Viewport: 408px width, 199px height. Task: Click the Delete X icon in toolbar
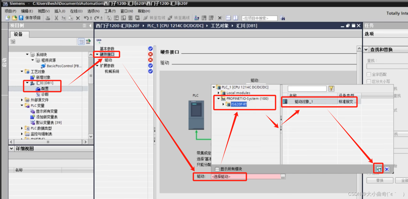(78, 18)
